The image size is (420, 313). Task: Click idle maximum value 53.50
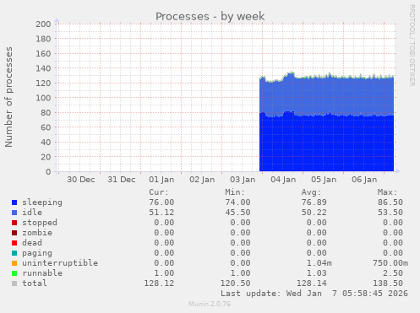390,213
